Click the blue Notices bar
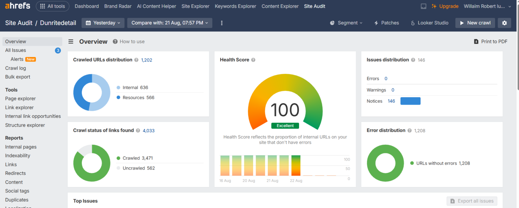The image size is (519, 208). coord(410,101)
